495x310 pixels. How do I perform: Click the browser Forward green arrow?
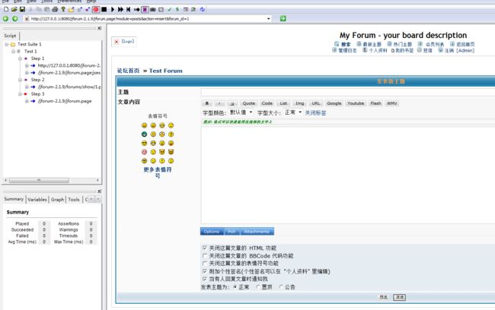click(x=14, y=18)
